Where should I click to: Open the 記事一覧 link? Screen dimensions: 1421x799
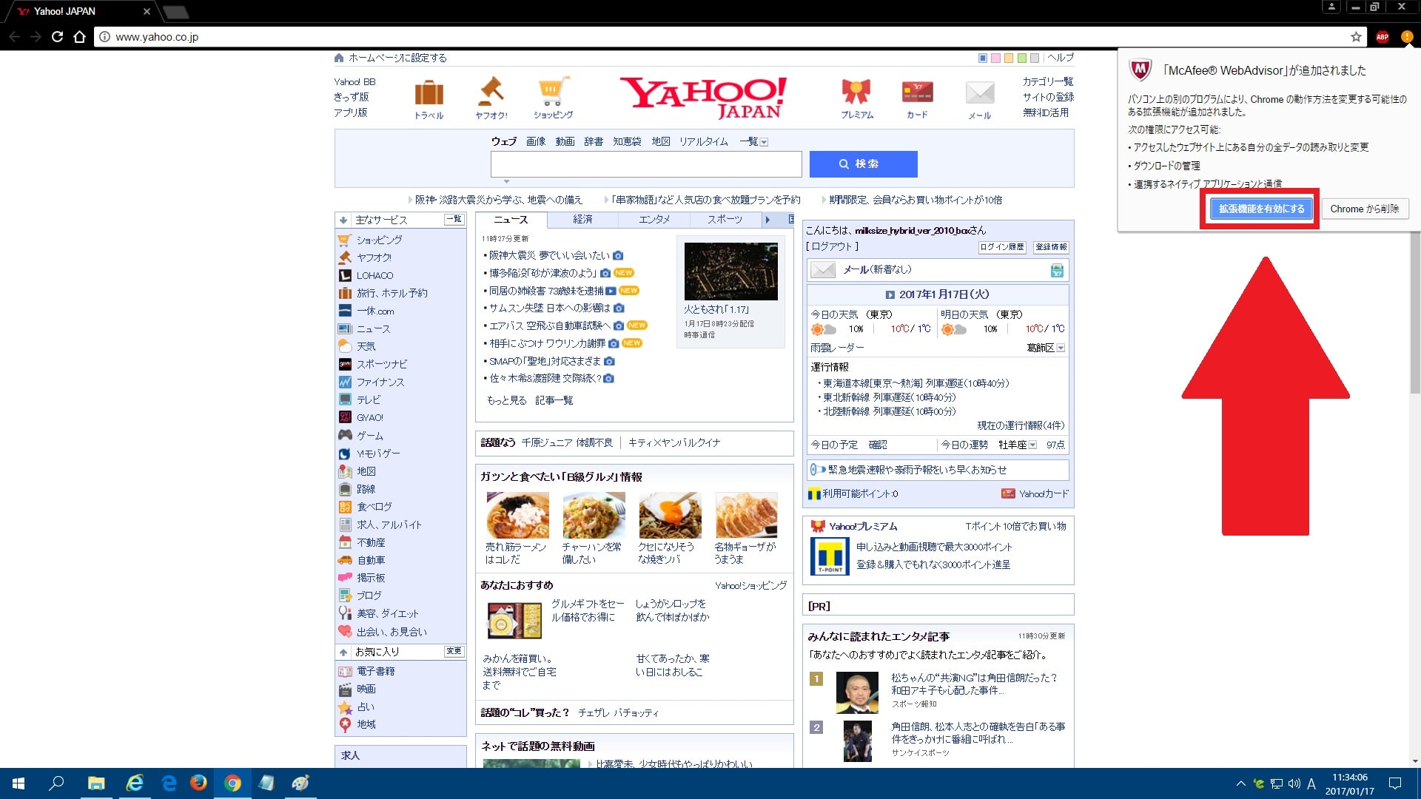(x=554, y=400)
